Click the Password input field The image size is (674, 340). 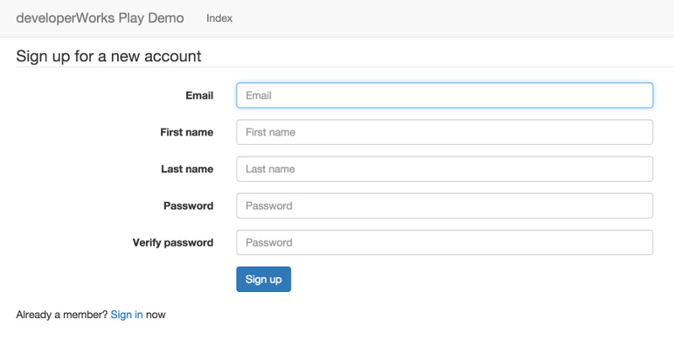pos(444,205)
